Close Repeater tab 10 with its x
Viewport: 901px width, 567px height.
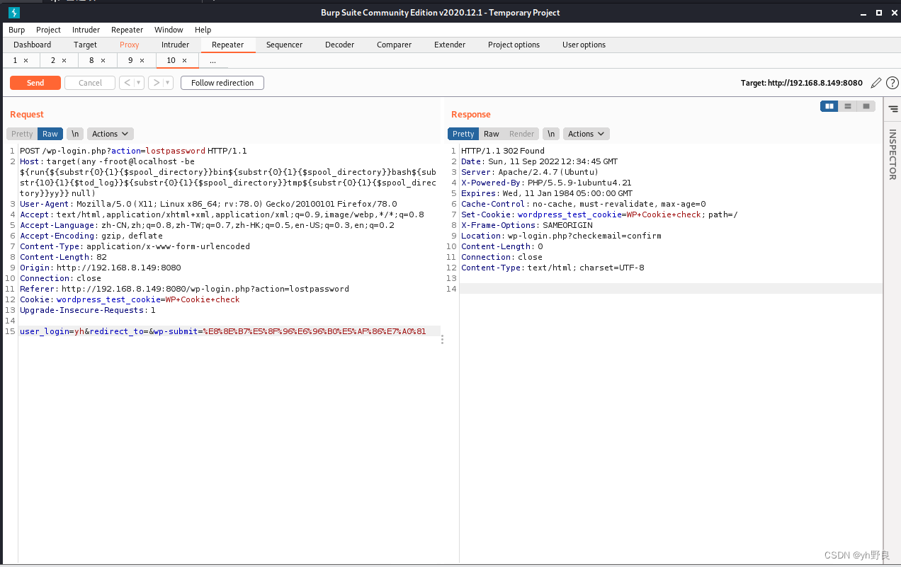click(x=185, y=61)
